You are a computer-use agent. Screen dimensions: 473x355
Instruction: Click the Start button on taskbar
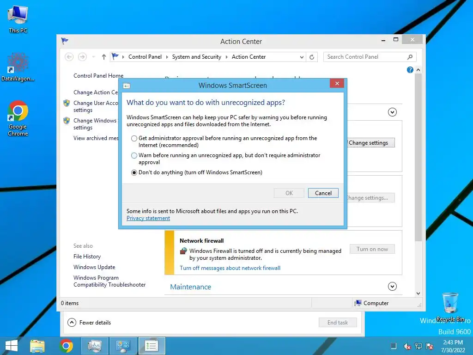(x=12, y=346)
